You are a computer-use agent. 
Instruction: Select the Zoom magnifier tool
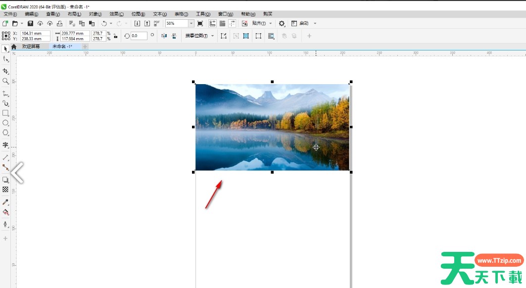pos(5,81)
